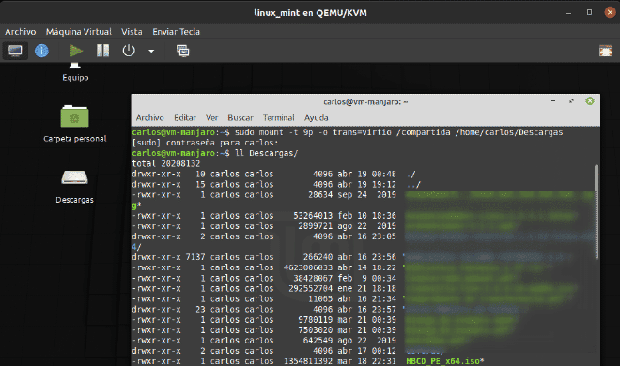Viewport: 620px width, 366px height.
Task: Open the Máquina Virtual menu
Action: (79, 32)
